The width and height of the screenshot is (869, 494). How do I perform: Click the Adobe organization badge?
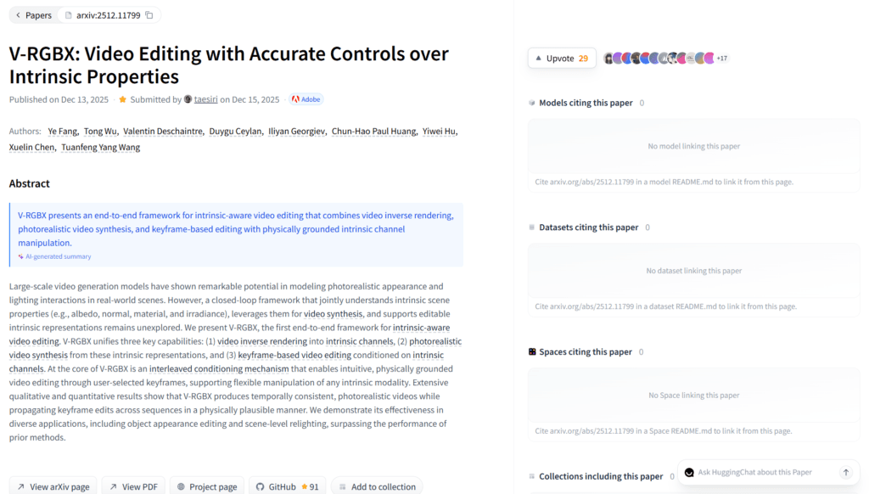point(306,99)
